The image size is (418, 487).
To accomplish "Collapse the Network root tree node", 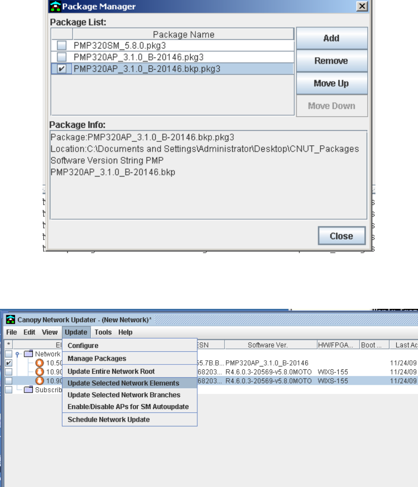I will pos(18,354).
